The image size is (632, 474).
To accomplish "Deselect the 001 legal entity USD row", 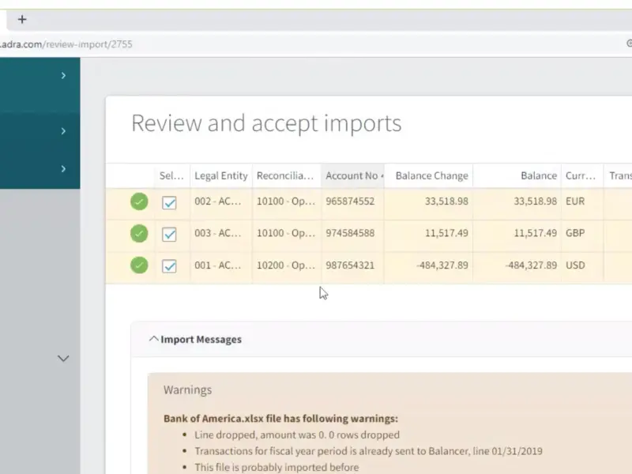I will [x=169, y=266].
